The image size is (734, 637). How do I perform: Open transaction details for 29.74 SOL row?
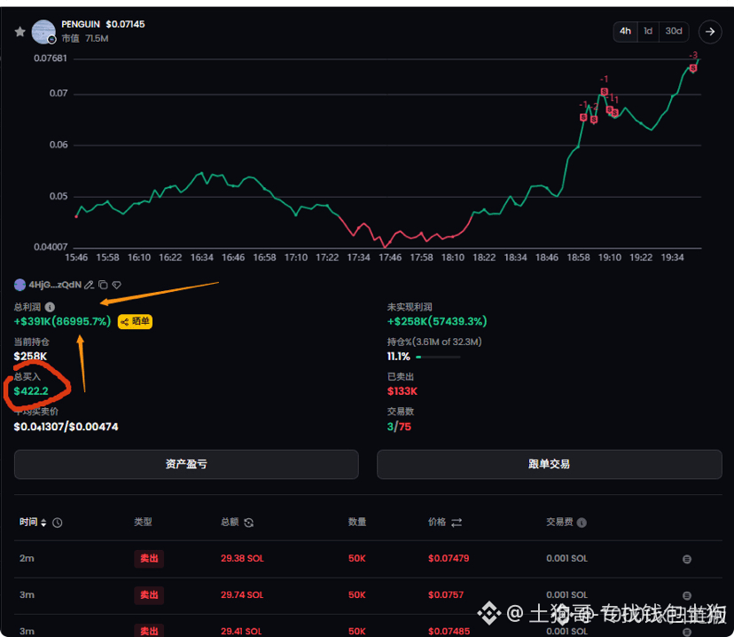pyautogui.click(x=687, y=595)
